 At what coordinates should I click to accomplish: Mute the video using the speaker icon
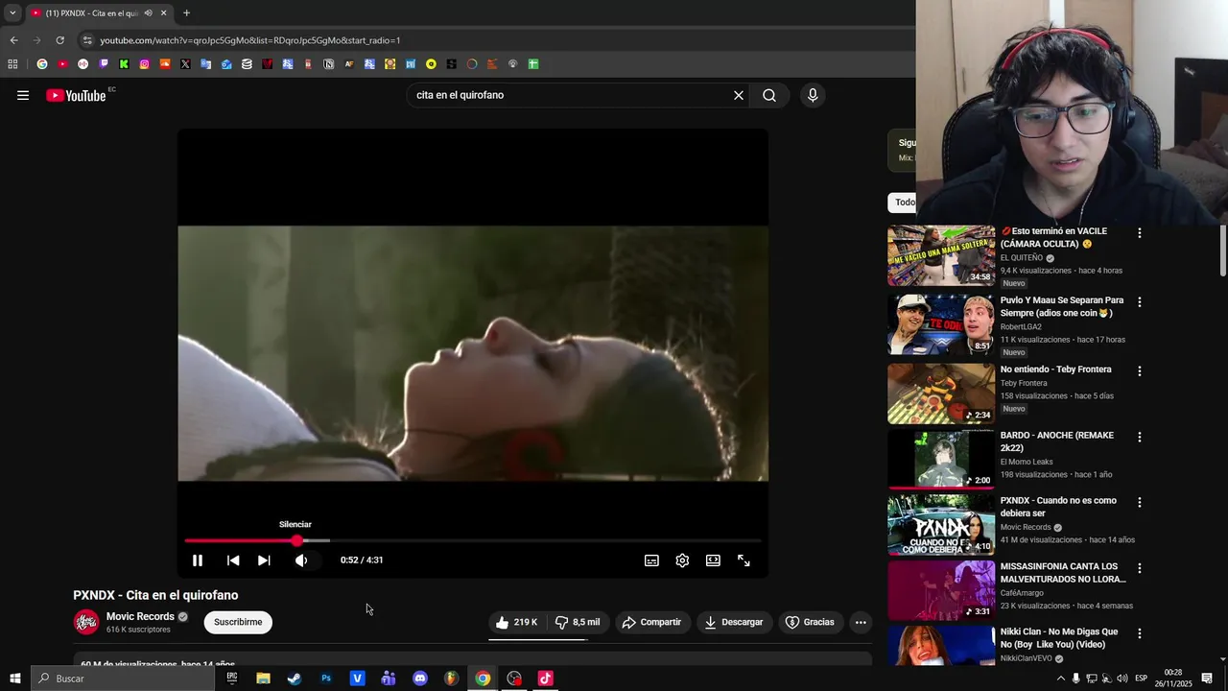pos(301,560)
